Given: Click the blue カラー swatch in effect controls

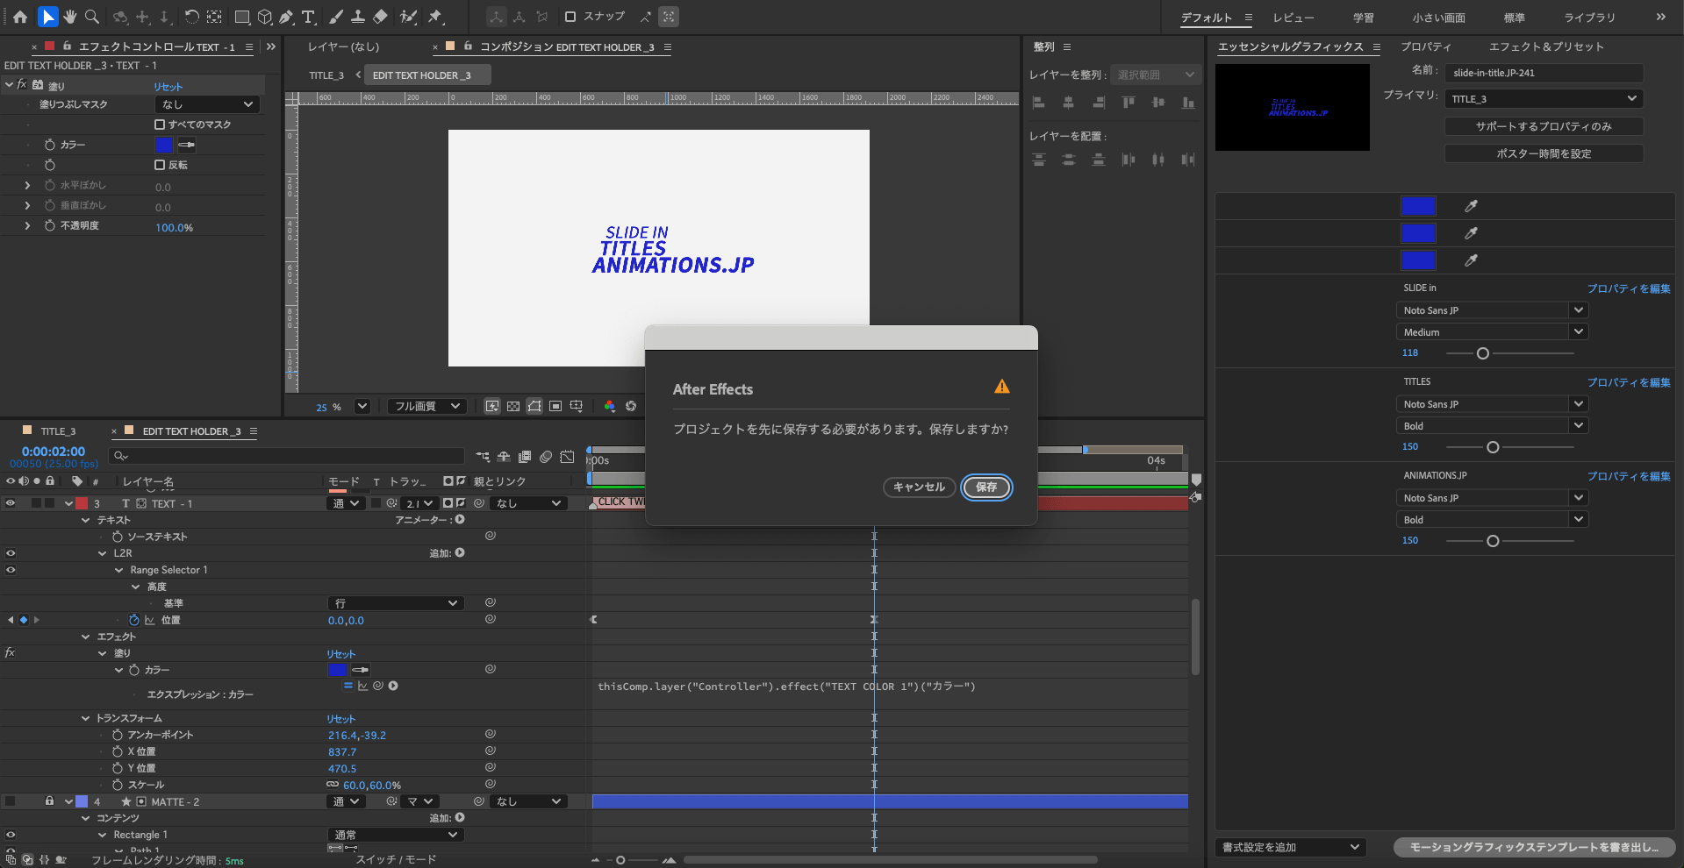Looking at the screenshot, I should (164, 145).
